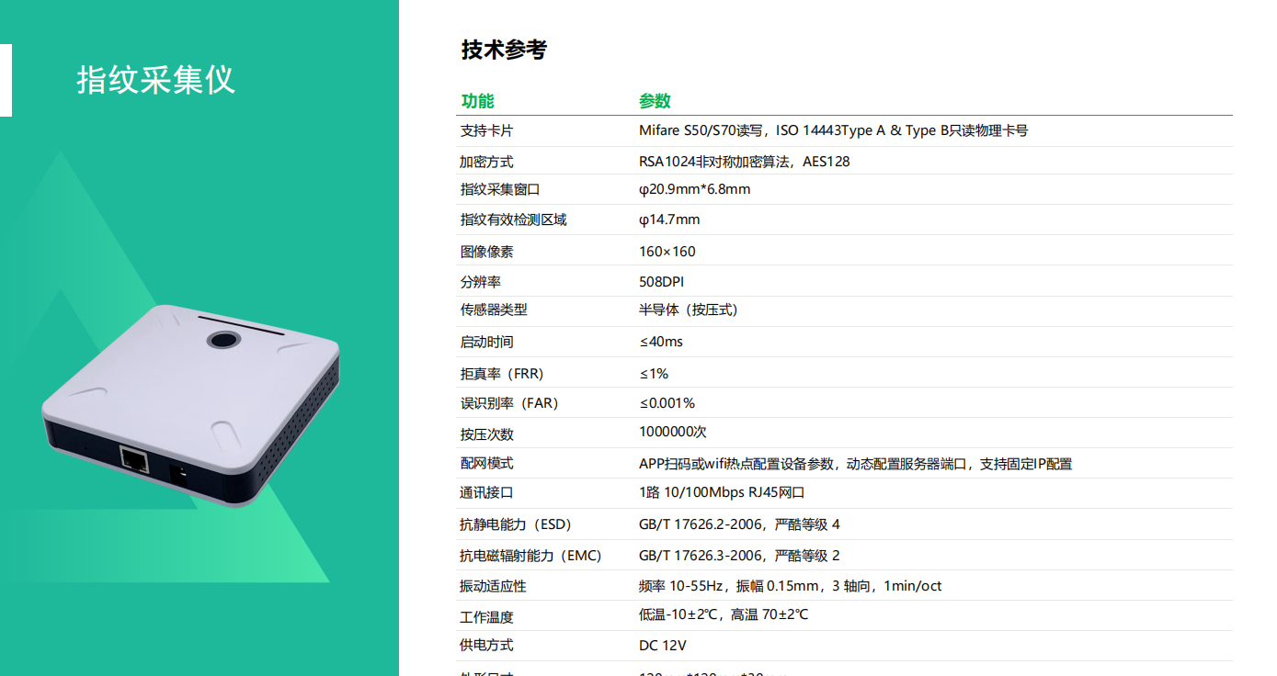Click the ≤40ms startup time value

tap(660, 342)
